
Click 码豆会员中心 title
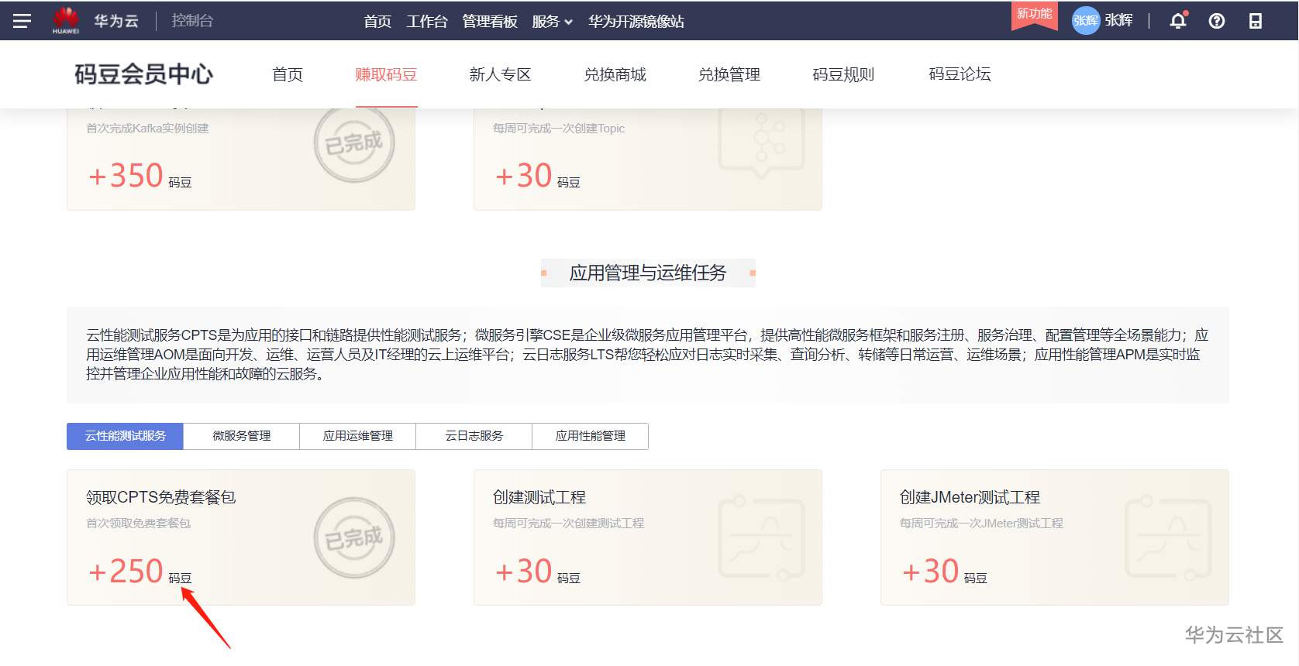143,74
